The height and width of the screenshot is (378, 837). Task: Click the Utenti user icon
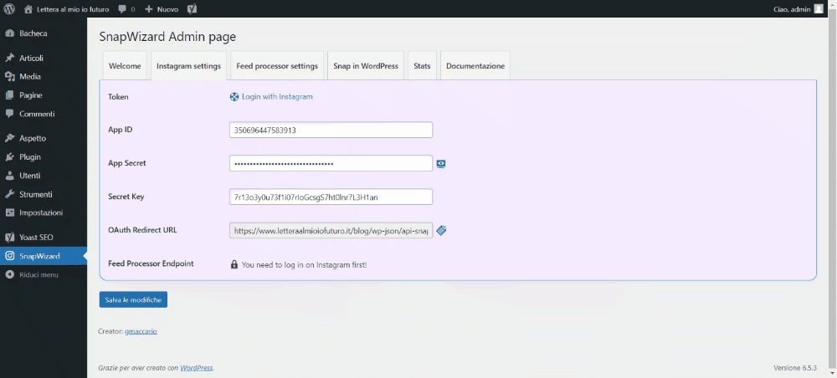9,176
